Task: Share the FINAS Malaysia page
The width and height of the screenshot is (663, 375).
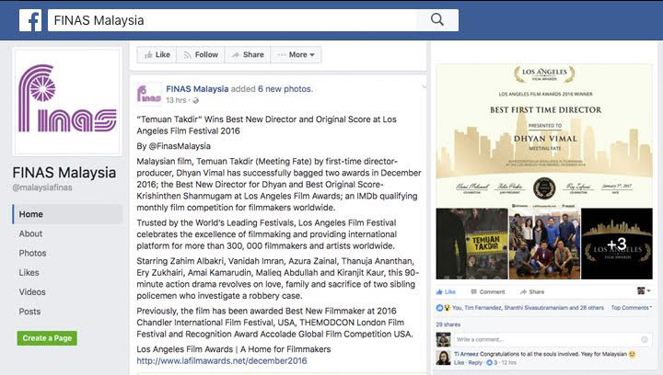Action: tap(248, 55)
